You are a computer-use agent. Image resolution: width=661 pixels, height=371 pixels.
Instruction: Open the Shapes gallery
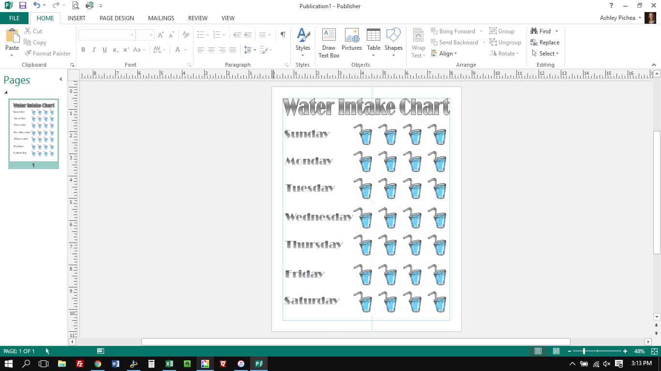point(393,43)
